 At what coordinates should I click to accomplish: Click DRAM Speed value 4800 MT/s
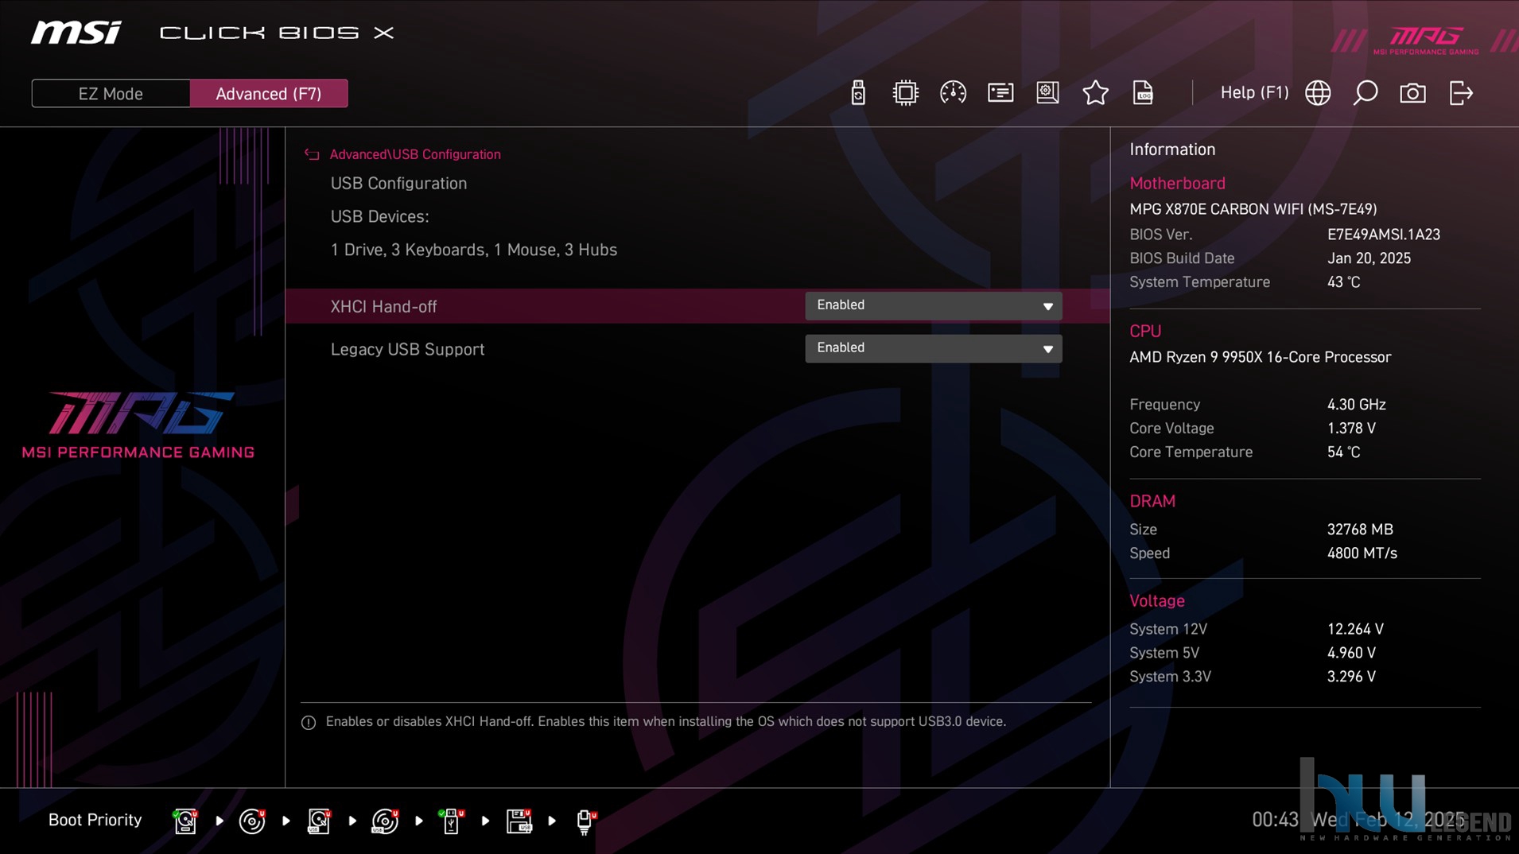click(x=1362, y=553)
